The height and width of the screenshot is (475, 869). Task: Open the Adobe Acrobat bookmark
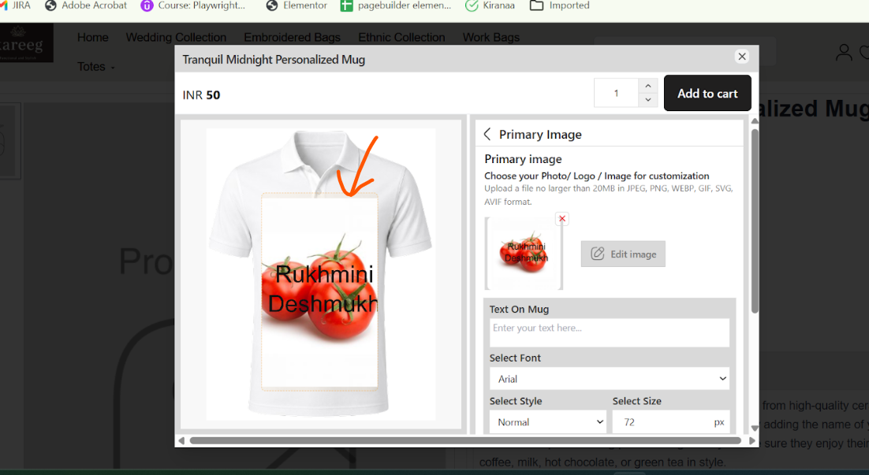(85, 6)
